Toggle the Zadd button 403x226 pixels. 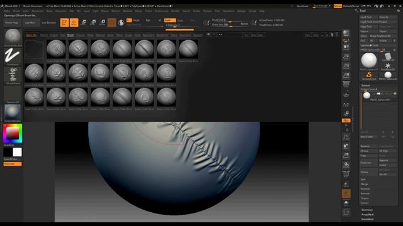tap(169, 20)
